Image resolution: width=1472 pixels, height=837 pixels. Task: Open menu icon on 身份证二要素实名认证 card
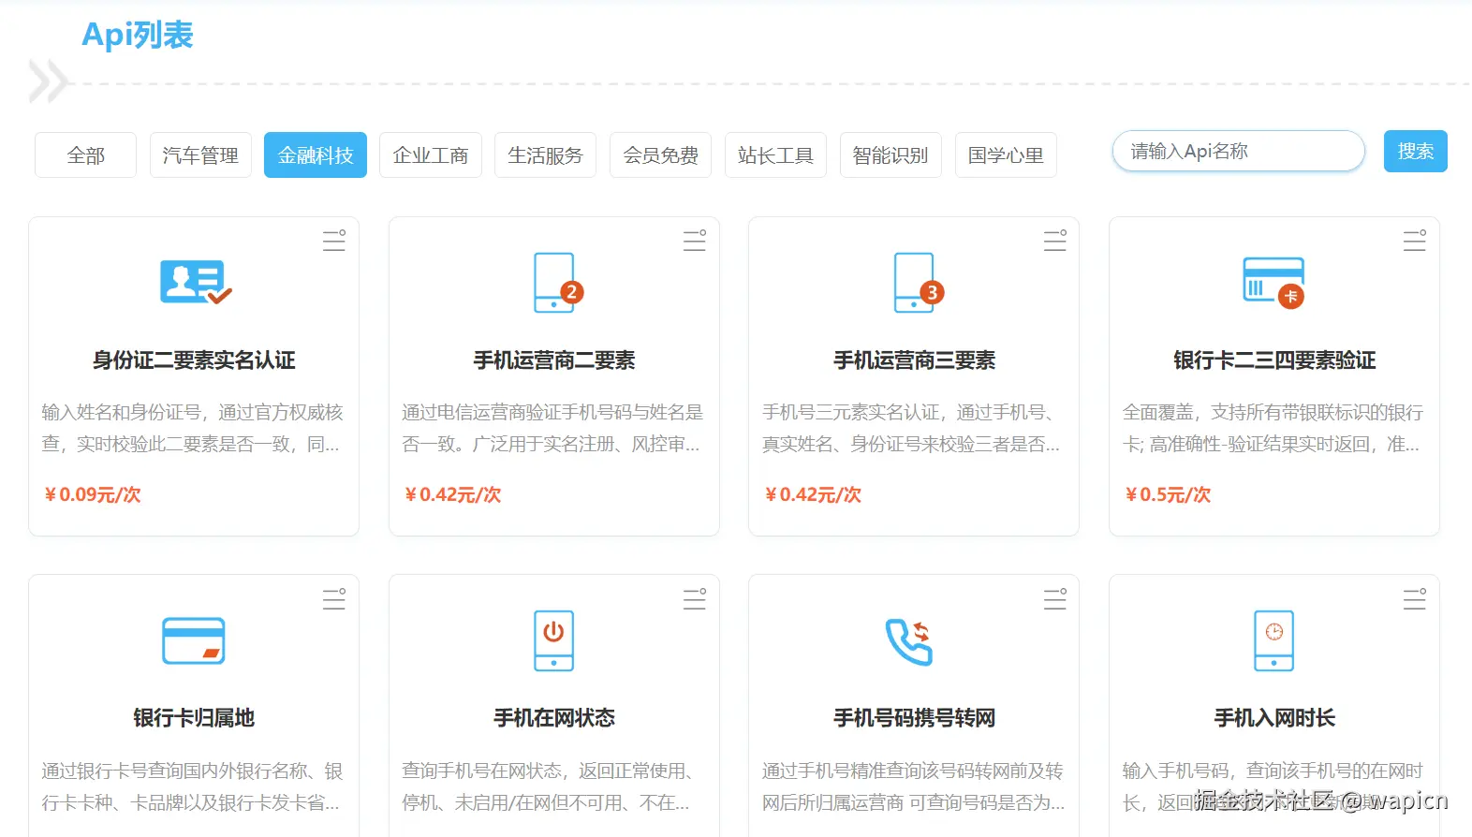pos(334,241)
